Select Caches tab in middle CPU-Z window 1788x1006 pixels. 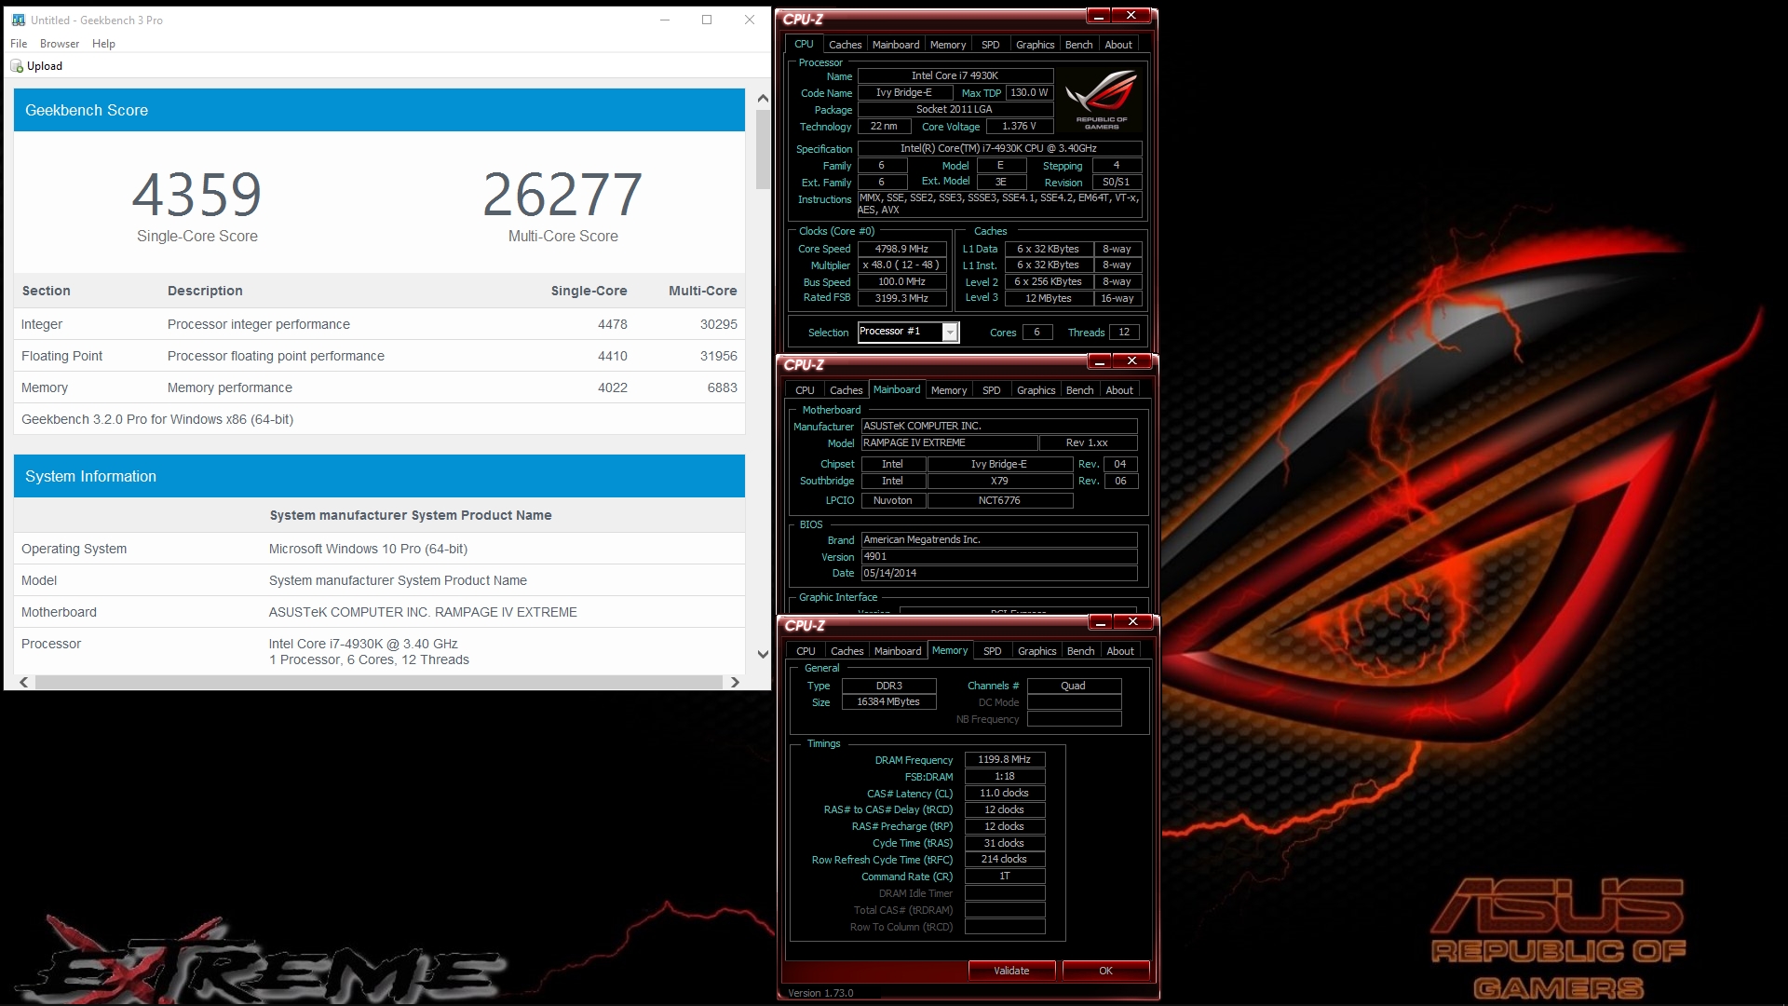(846, 390)
